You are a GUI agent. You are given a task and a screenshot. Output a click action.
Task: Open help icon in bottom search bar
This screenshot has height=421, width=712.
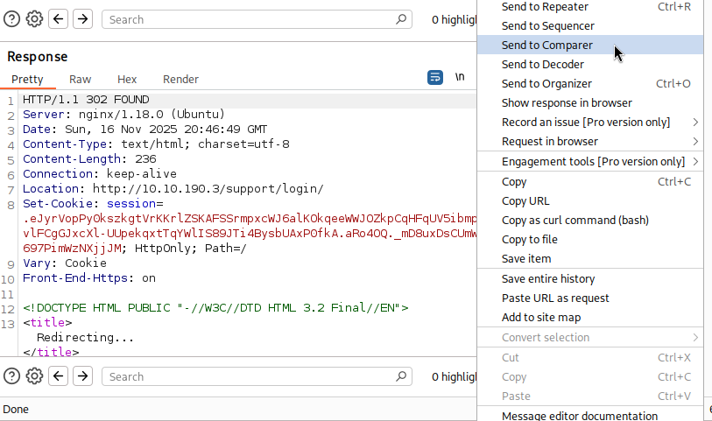pyautogui.click(x=11, y=376)
